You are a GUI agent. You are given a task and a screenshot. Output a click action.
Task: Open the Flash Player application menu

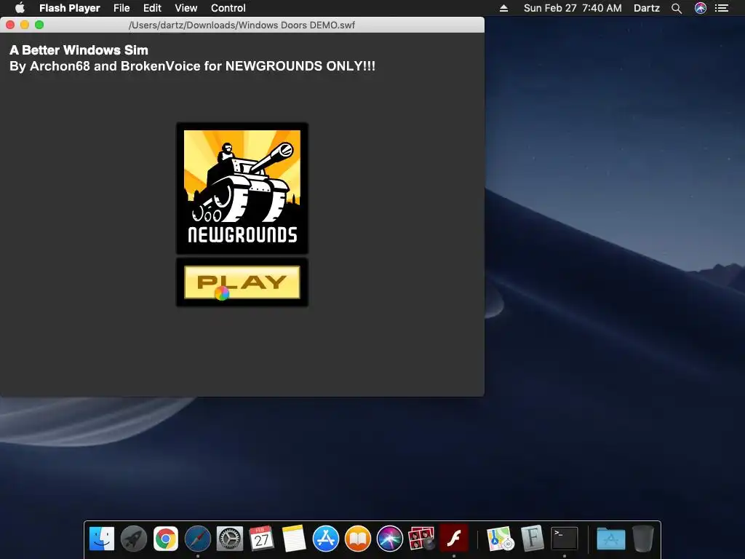tap(69, 8)
